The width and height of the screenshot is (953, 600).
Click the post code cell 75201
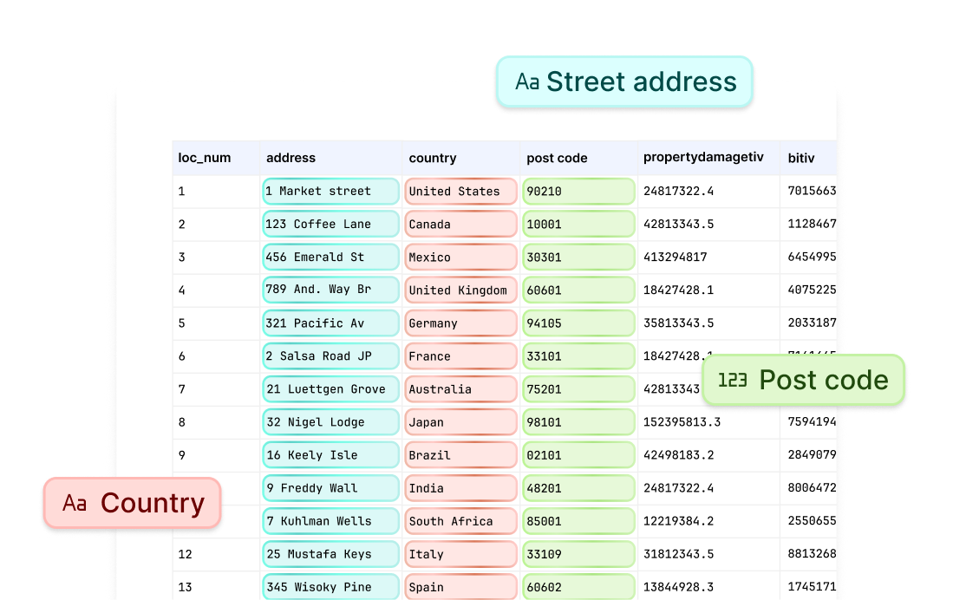pos(578,388)
